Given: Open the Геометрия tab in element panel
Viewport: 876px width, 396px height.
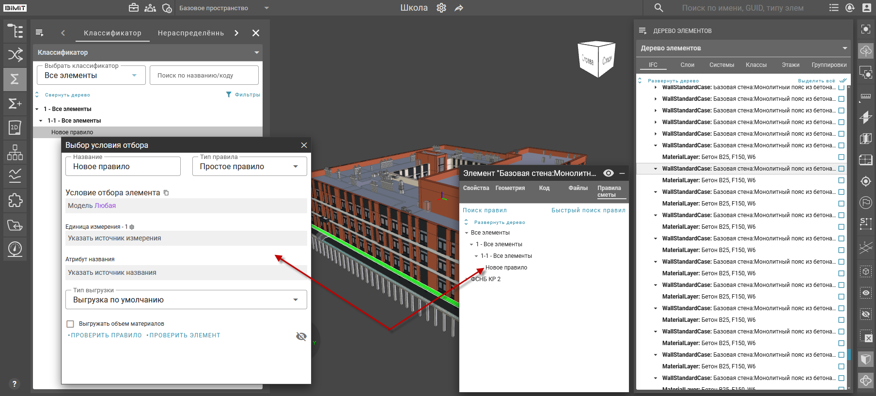Looking at the screenshot, I should coord(510,188).
